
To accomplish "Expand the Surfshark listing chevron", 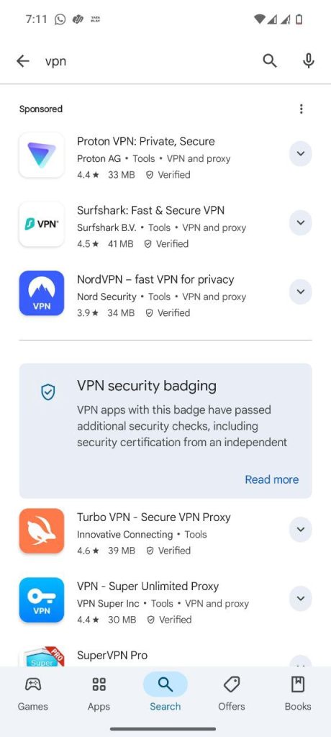I will [x=301, y=223].
